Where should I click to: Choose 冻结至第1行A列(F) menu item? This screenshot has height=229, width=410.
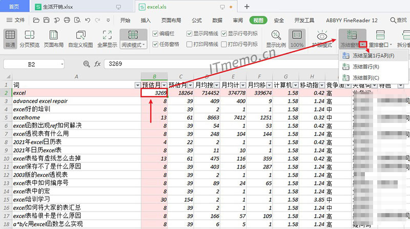[x=374, y=55]
